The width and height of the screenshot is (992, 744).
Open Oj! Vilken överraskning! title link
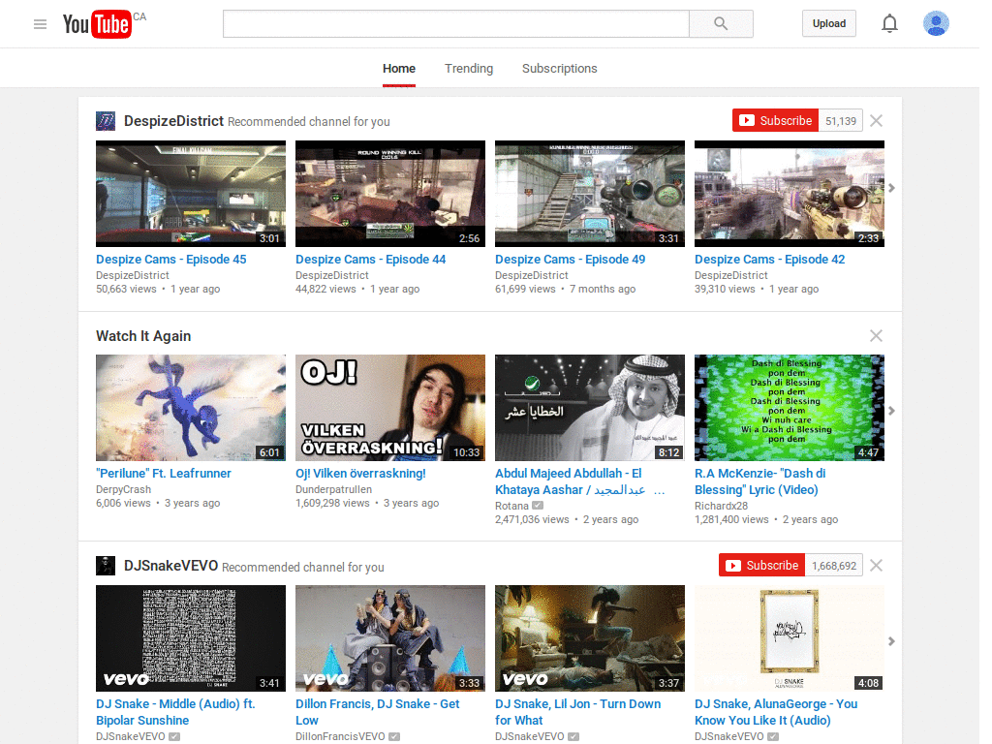360,473
